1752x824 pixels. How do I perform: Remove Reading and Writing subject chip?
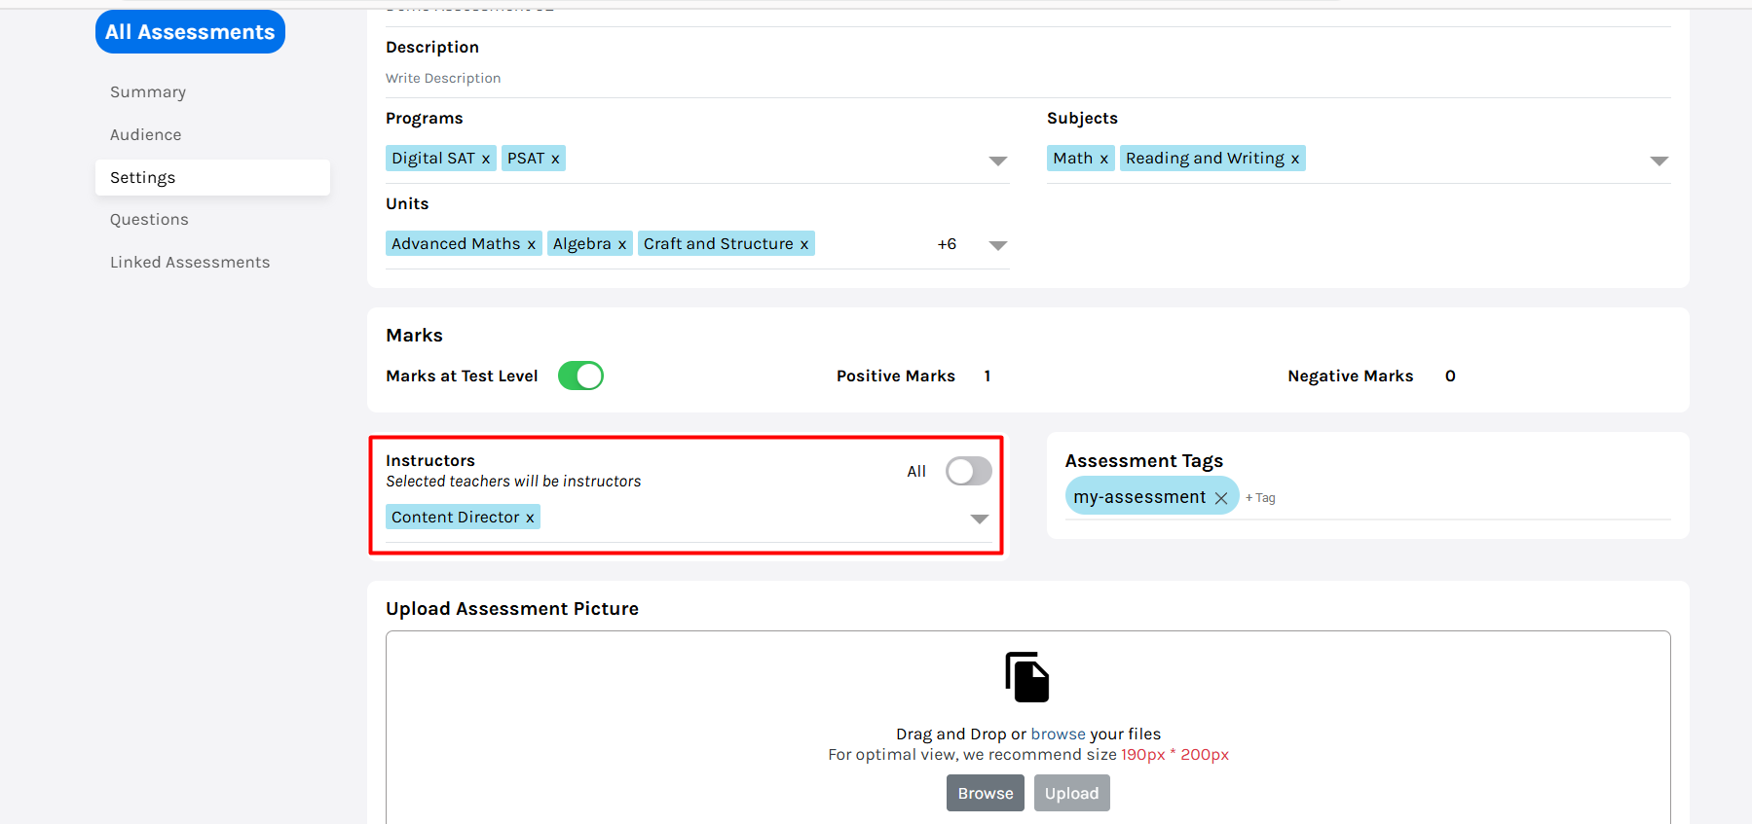point(1294,159)
